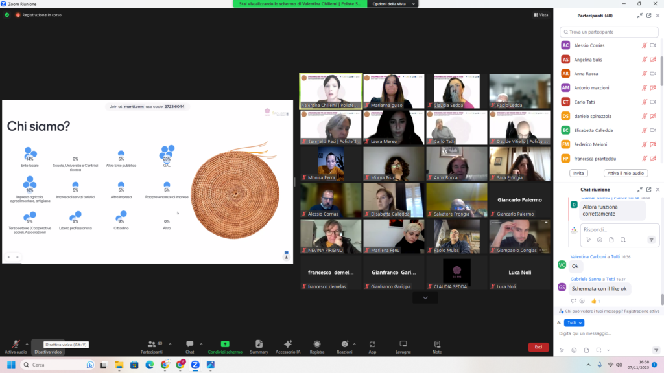Image resolution: width=664 pixels, height=373 pixels.
Task: Reply to Schermata con il like ok message
Action: coord(573,301)
